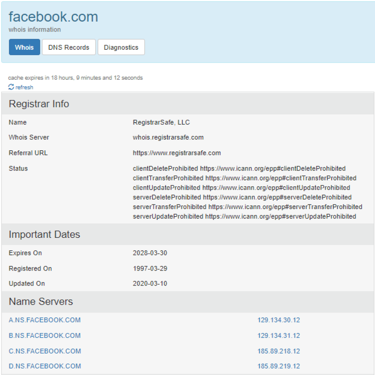Open the serverTransferProhibited ICANN status link
This screenshot has height=375, width=375.
283,207
